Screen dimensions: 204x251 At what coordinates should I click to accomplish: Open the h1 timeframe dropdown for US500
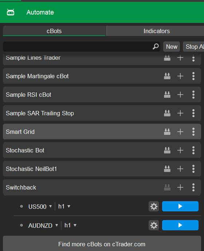[64, 207]
